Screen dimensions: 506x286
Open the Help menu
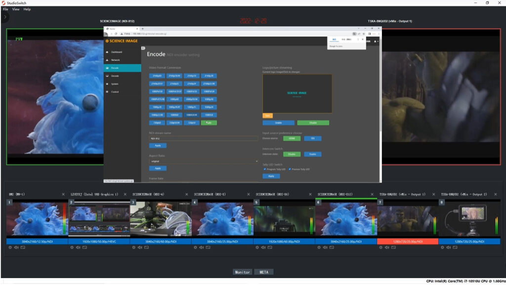click(x=27, y=9)
